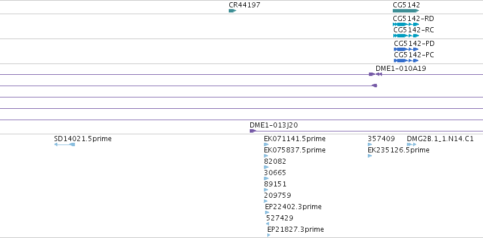Click the EP22402.3prime label
The image size is (483, 238).
pos(293,207)
